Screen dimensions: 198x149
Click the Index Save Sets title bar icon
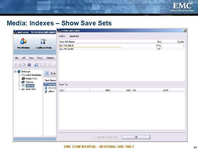coord(59,30)
